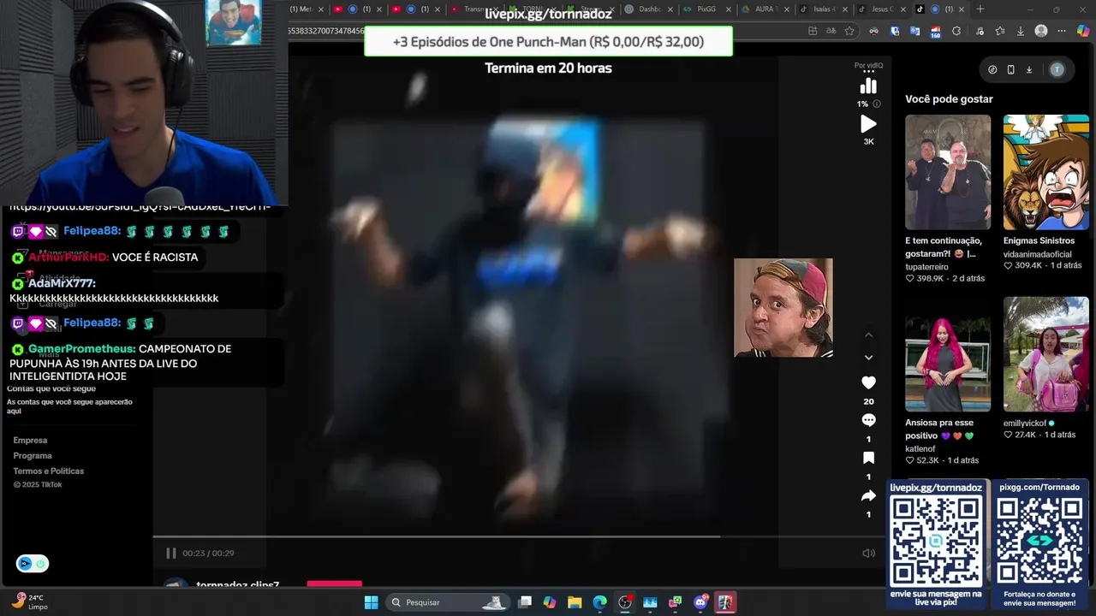
Task: Open OBS Studio from taskbar
Action: pos(625,602)
